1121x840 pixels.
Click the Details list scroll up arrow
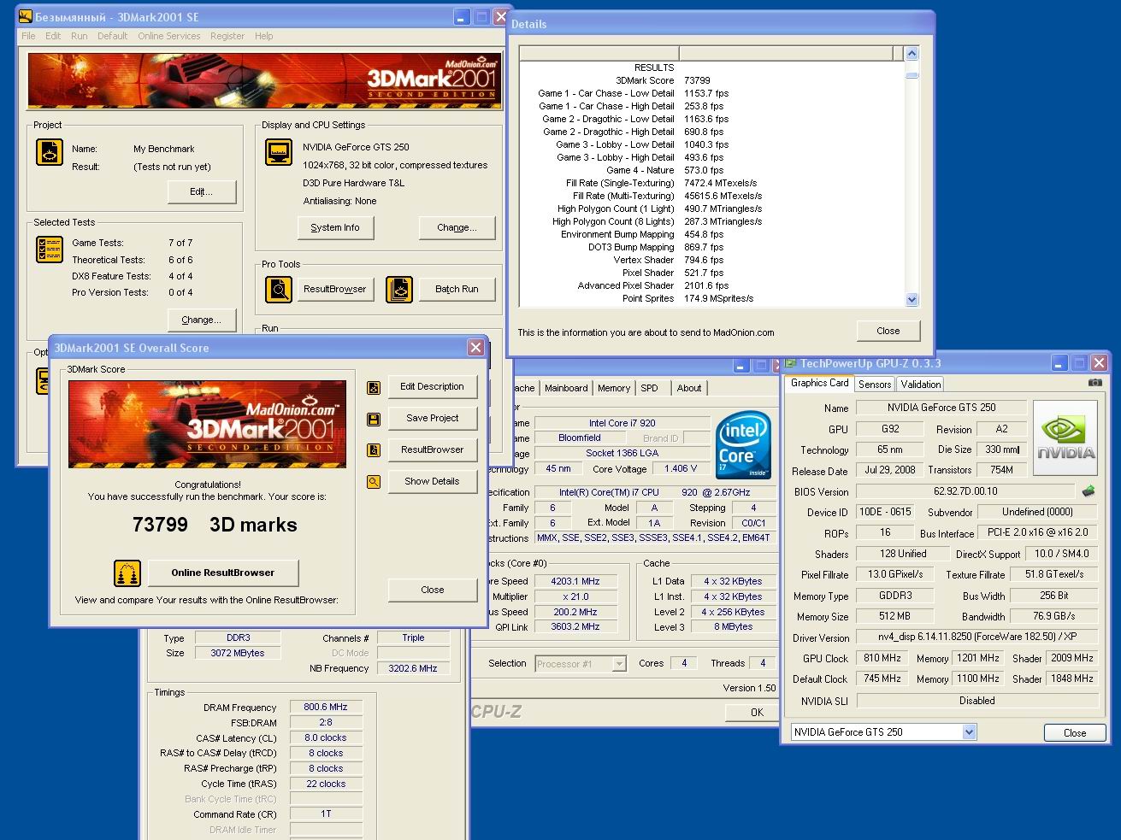(x=912, y=54)
